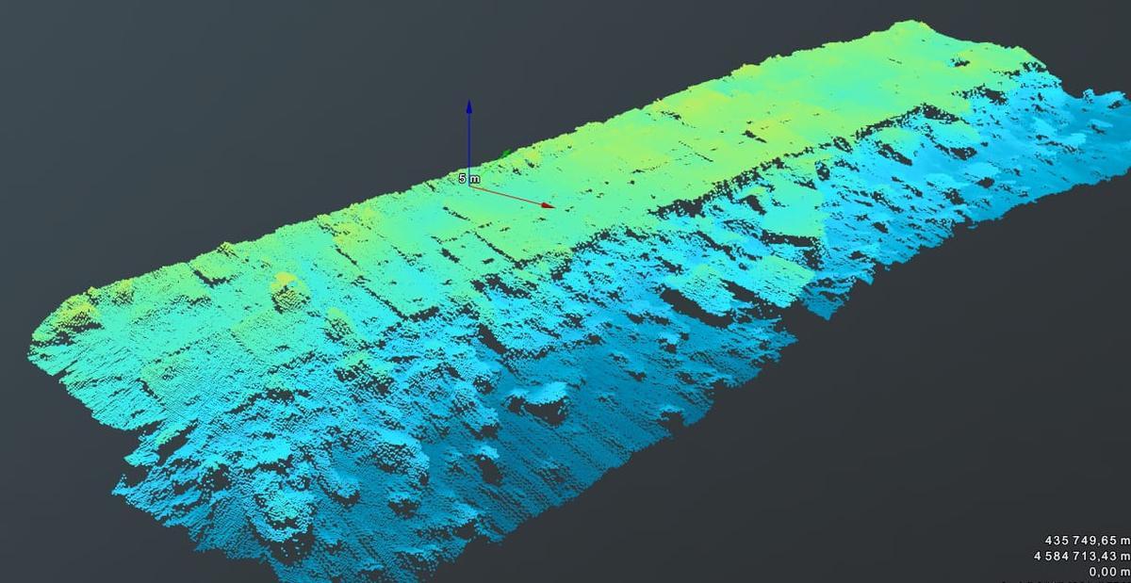The width and height of the screenshot is (1131, 583).
Task: Click the blue Z-axis arrowhead
Action: pos(468,107)
